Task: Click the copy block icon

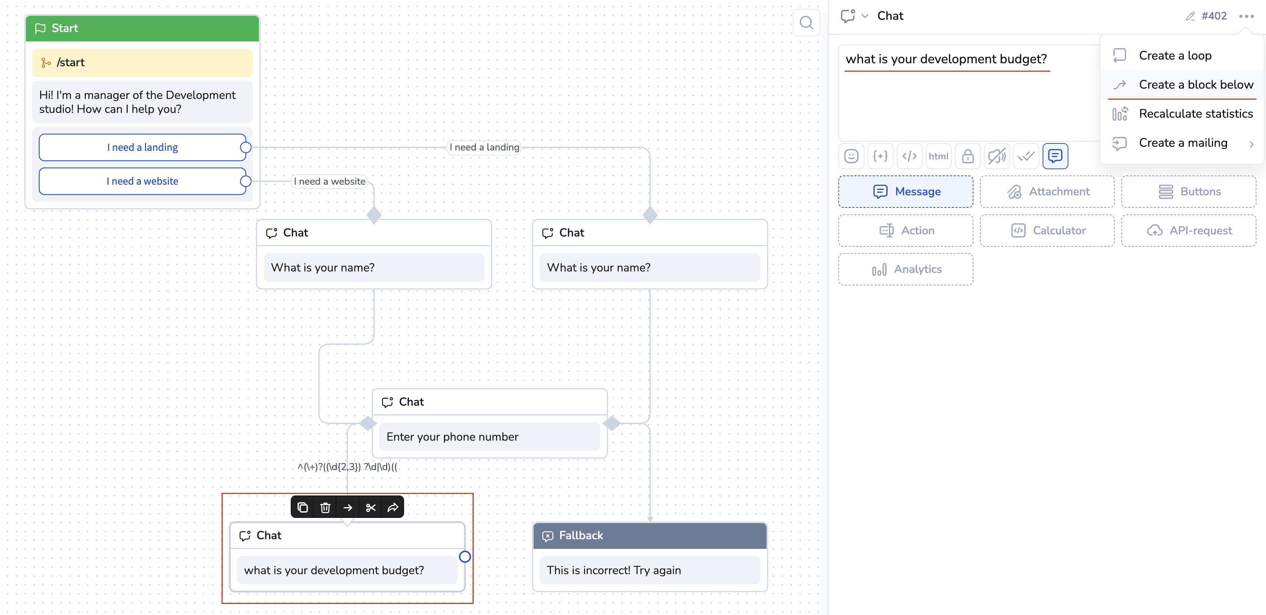Action: pyautogui.click(x=302, y=508)
